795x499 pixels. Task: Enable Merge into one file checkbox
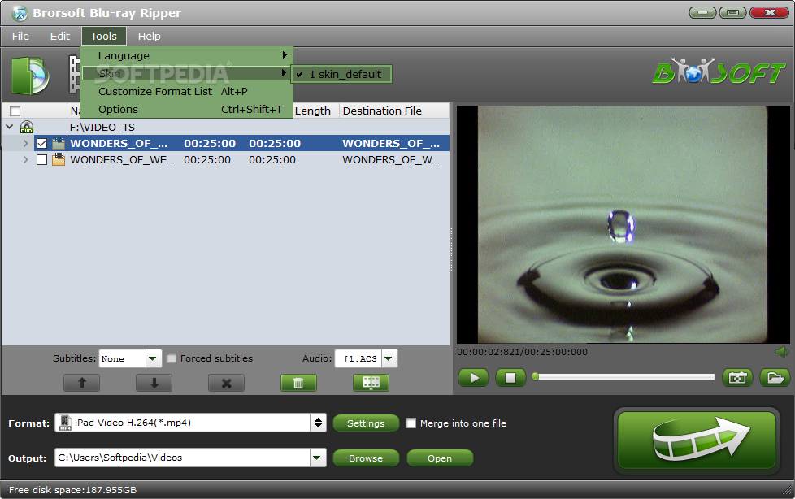pos(411,423)
